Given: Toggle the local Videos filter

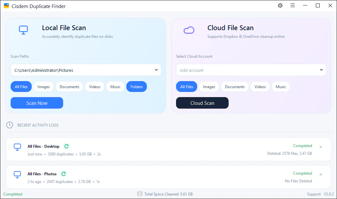Looking at the screenshot, I should pos(95,87).
